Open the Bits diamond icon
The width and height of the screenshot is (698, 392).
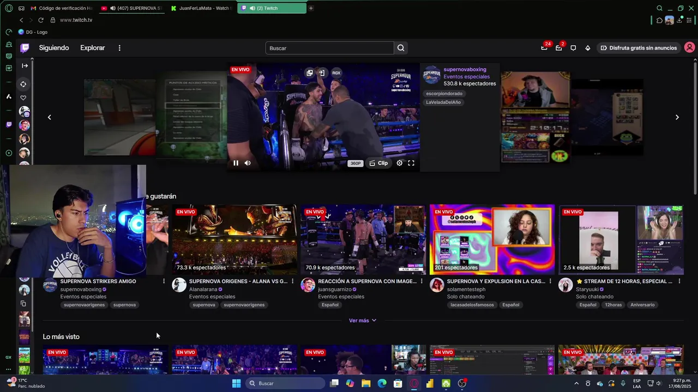tap(588, 48)
